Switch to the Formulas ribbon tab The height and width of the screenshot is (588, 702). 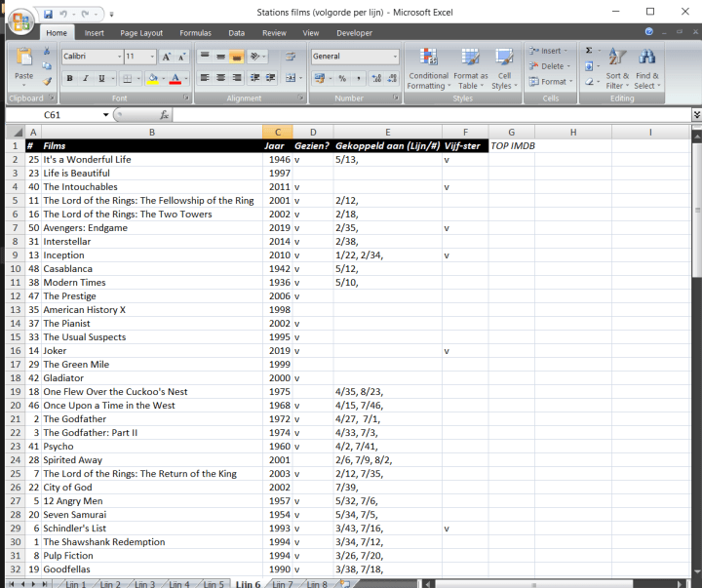[x=195, y=32]
